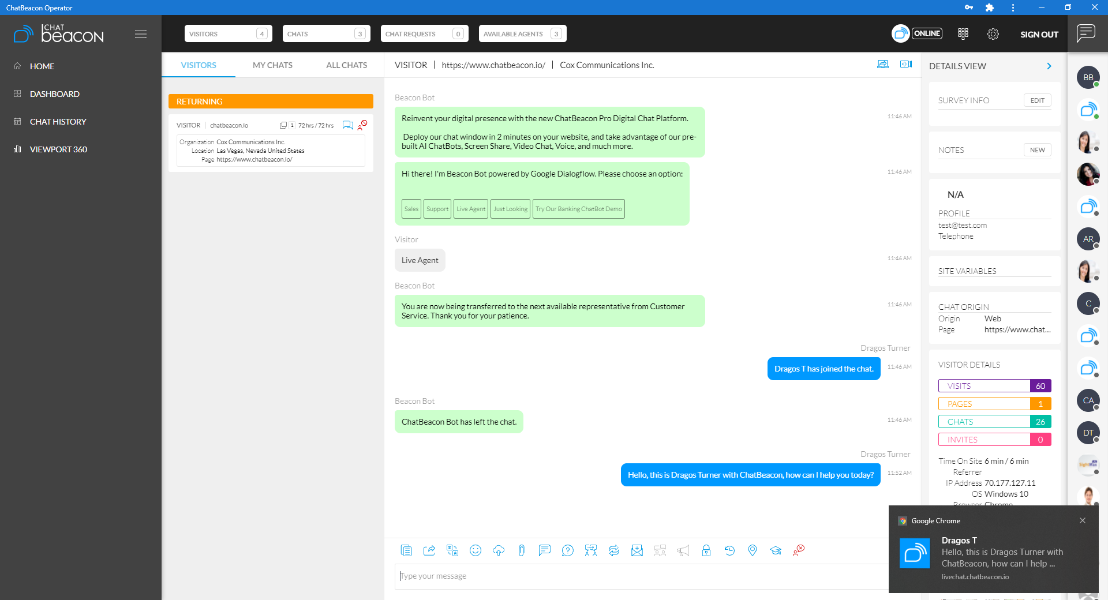This screenshot has width=1108, height=600.
Task: Click the location pin icon
Action: [753, 550]
